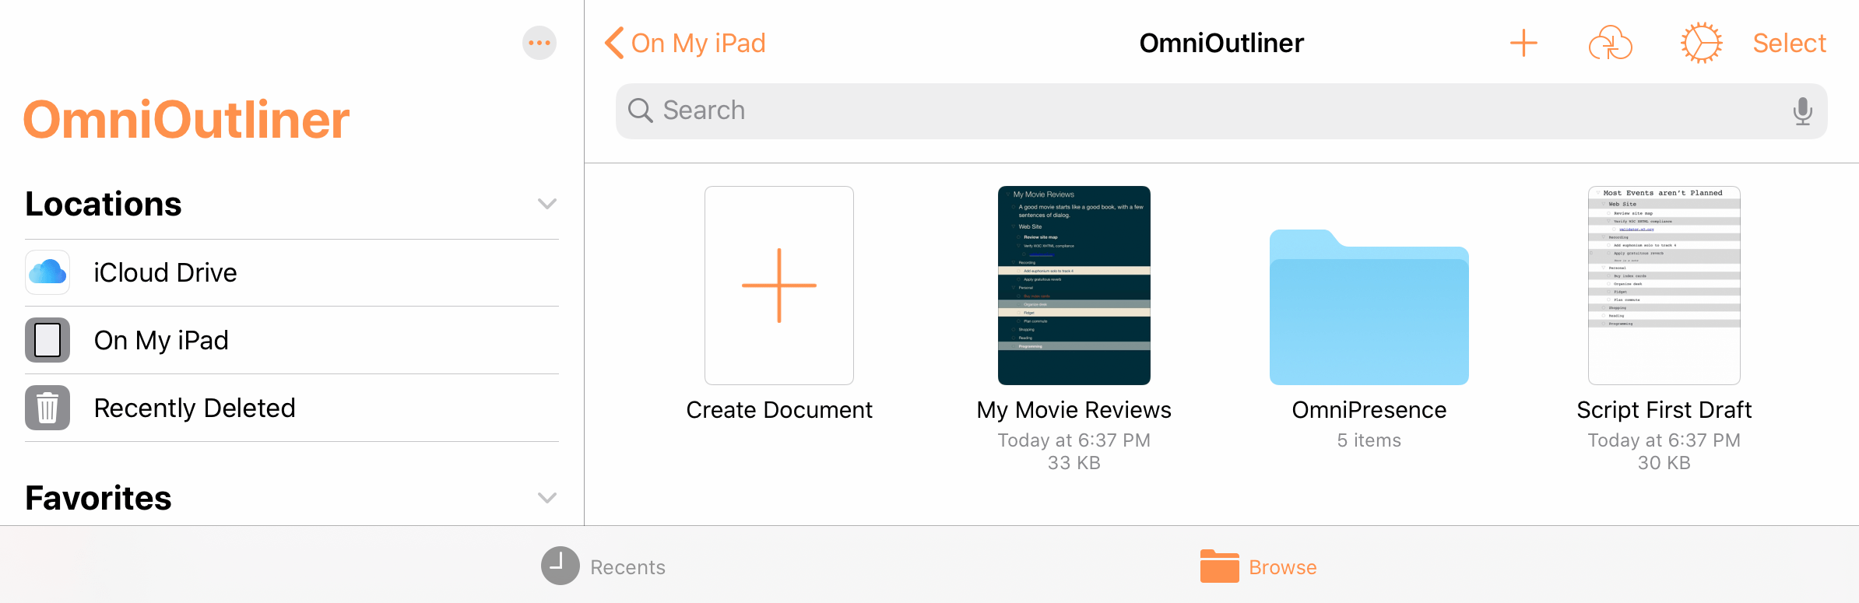Screen dimensions: 1859x603
Task: Switch to the Browse tab
Action: point(1259,566)
